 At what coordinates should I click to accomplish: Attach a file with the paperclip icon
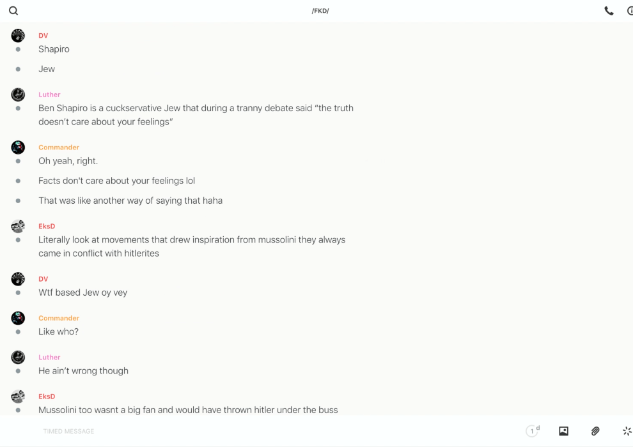coord(595,431)
